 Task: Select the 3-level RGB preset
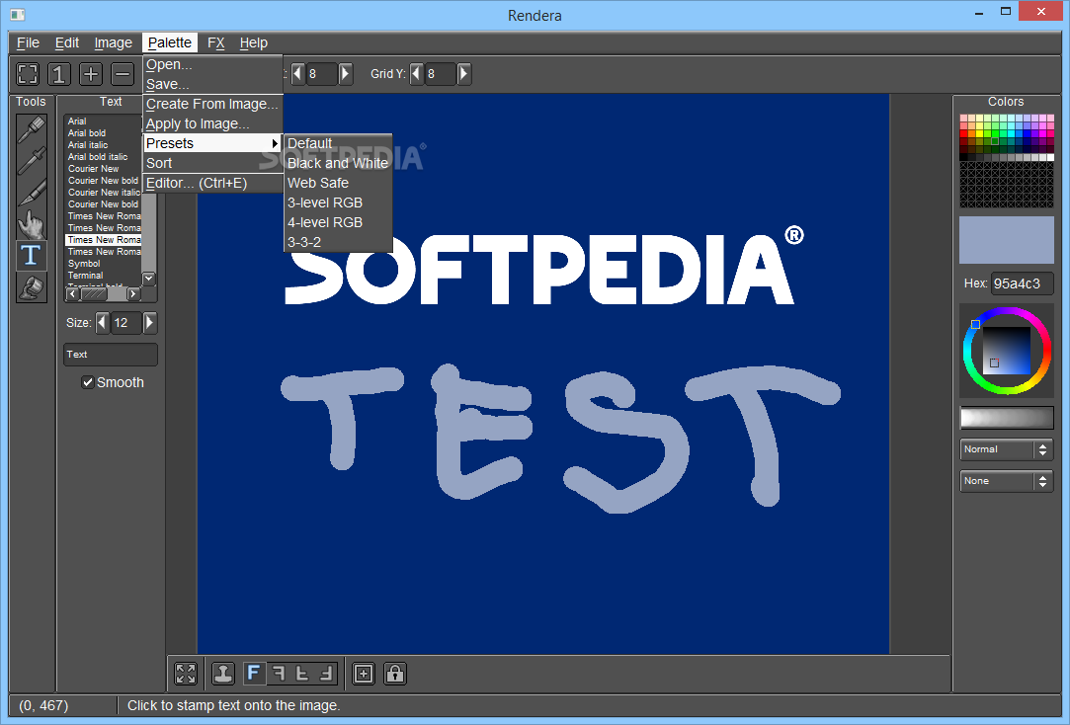pyautogui.click(x=338, y=203)
